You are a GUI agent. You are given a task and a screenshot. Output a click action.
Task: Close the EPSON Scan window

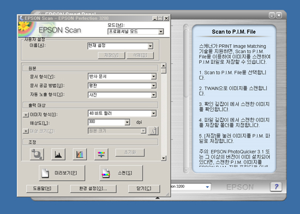point(166,19)
